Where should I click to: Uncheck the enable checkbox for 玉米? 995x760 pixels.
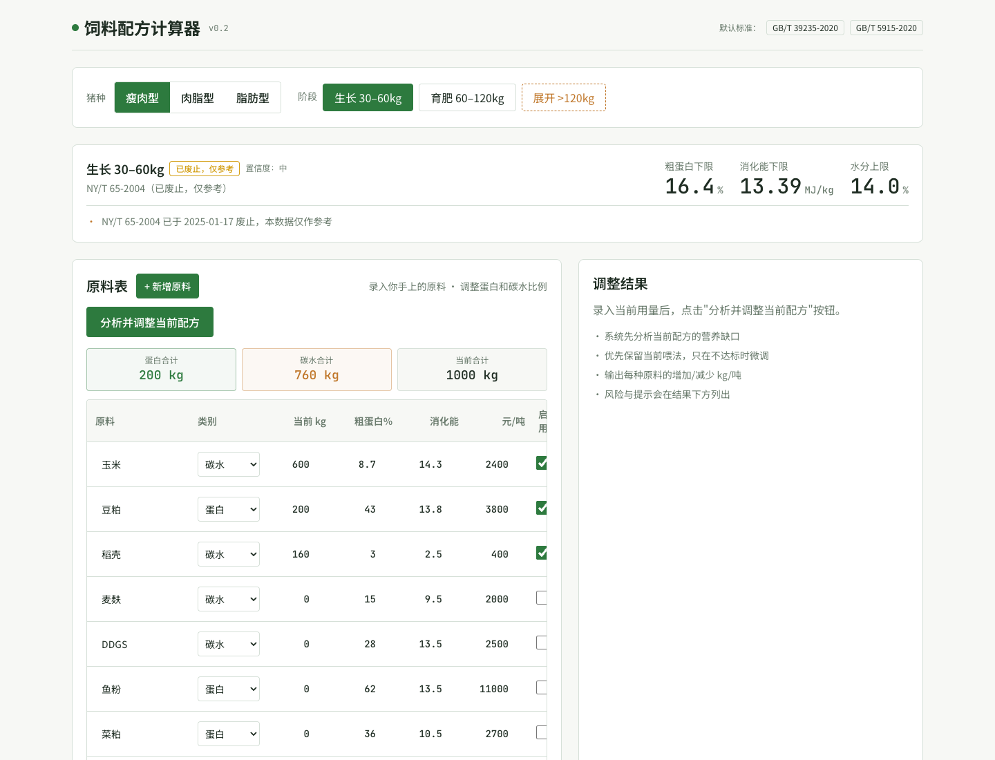[x=542, y=463]
